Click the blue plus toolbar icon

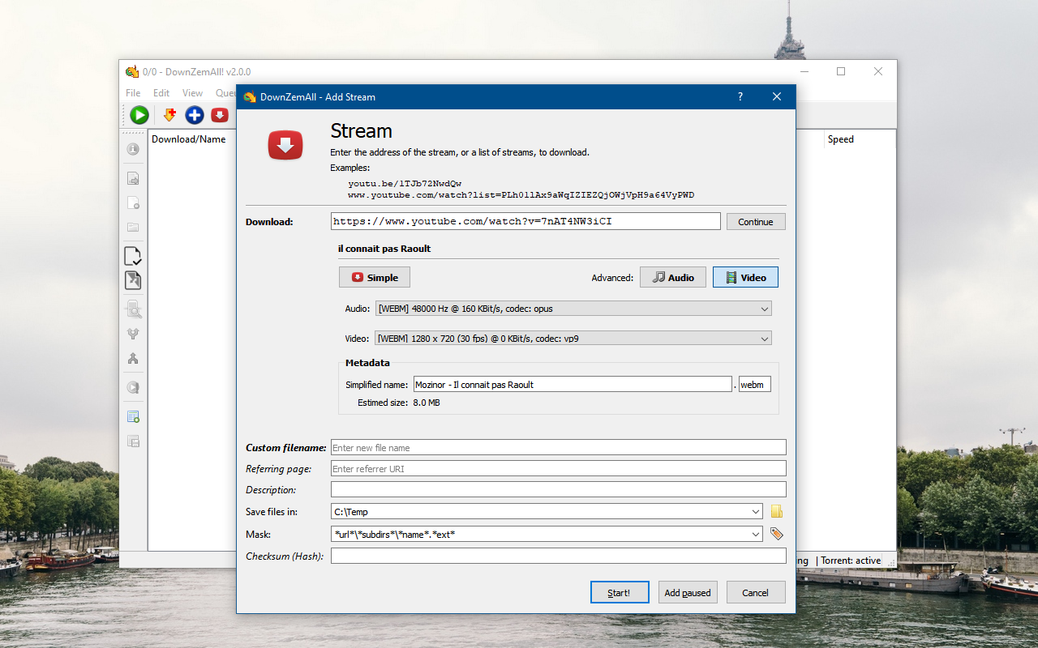pos(195,115)
